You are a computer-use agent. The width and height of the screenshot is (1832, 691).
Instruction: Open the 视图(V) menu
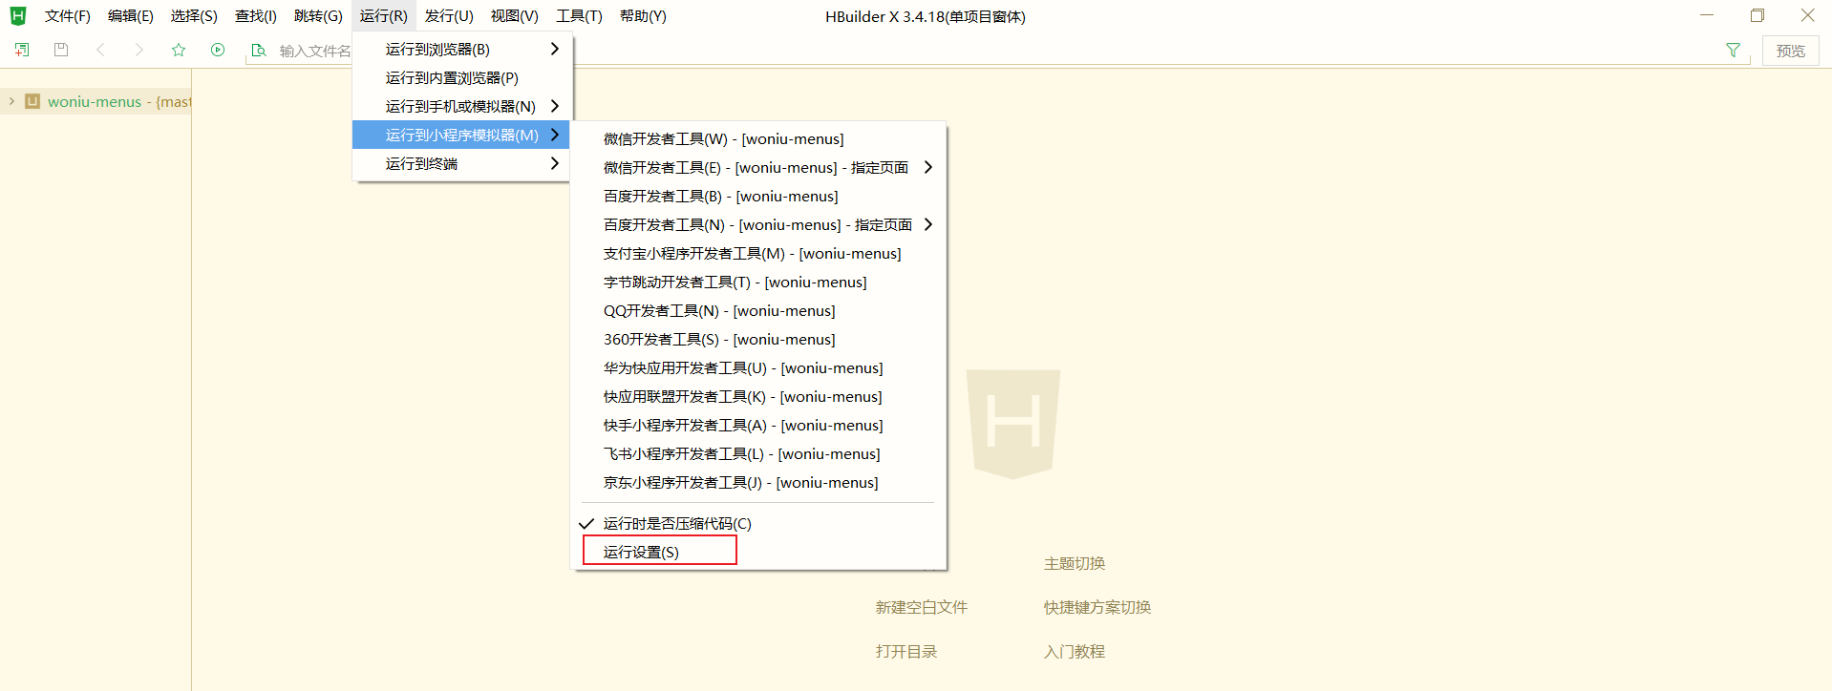[x=515, y=16]
